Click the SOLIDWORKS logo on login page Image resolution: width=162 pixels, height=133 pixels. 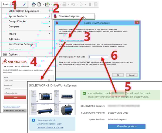click(15, 62)
